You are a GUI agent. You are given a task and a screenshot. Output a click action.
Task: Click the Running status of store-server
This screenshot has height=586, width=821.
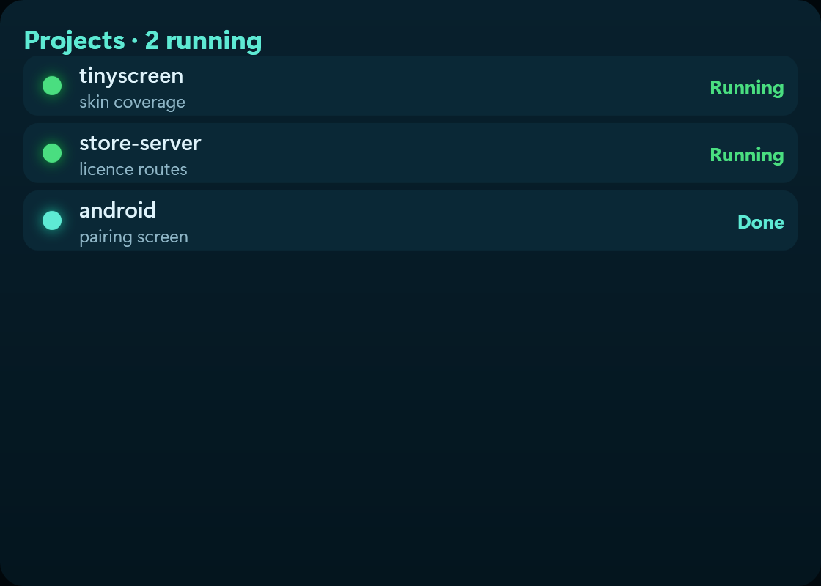pos(747,155)
